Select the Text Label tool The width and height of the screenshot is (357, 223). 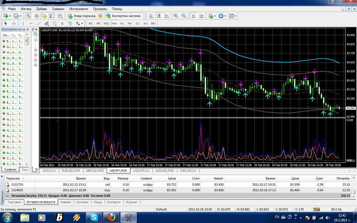(70, 23)
